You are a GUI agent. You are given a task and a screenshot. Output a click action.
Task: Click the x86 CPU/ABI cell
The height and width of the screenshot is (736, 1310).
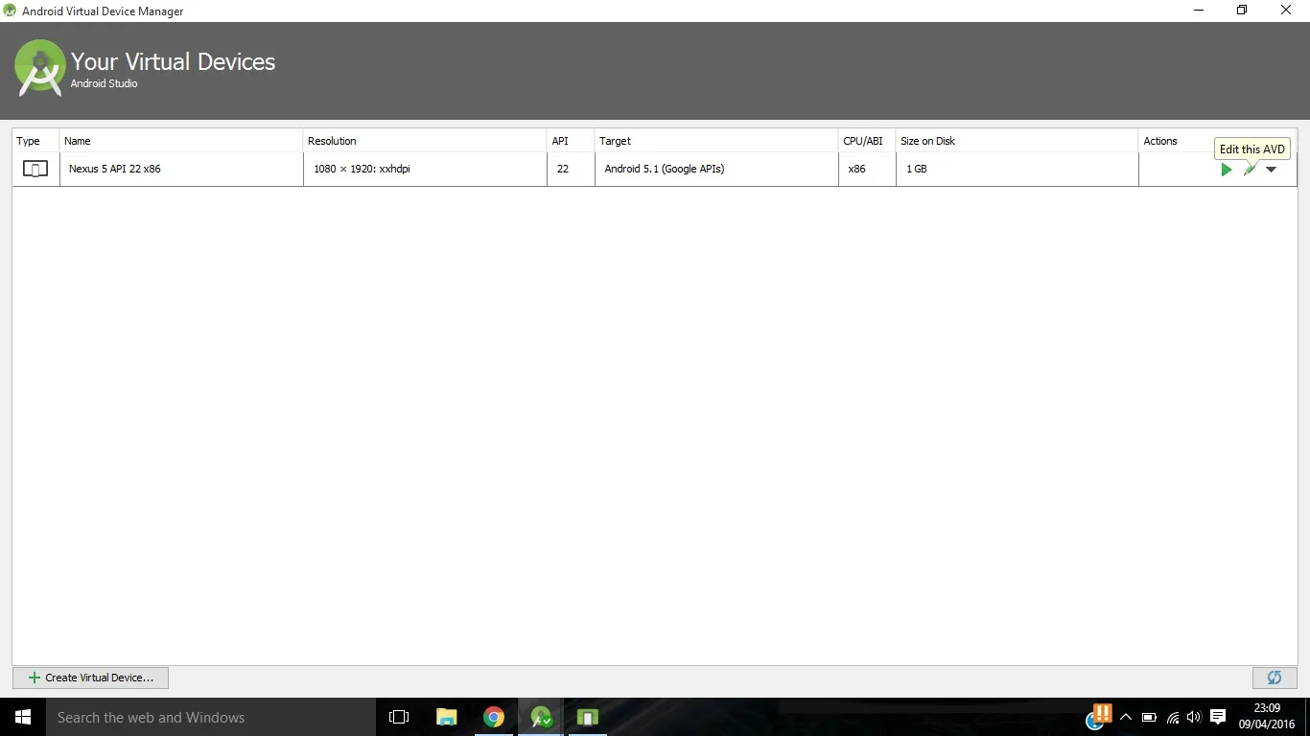(867, 169)
